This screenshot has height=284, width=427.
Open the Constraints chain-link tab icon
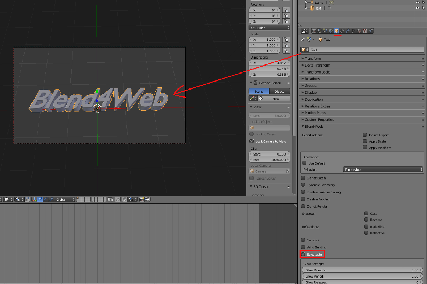tap(342, 31)
